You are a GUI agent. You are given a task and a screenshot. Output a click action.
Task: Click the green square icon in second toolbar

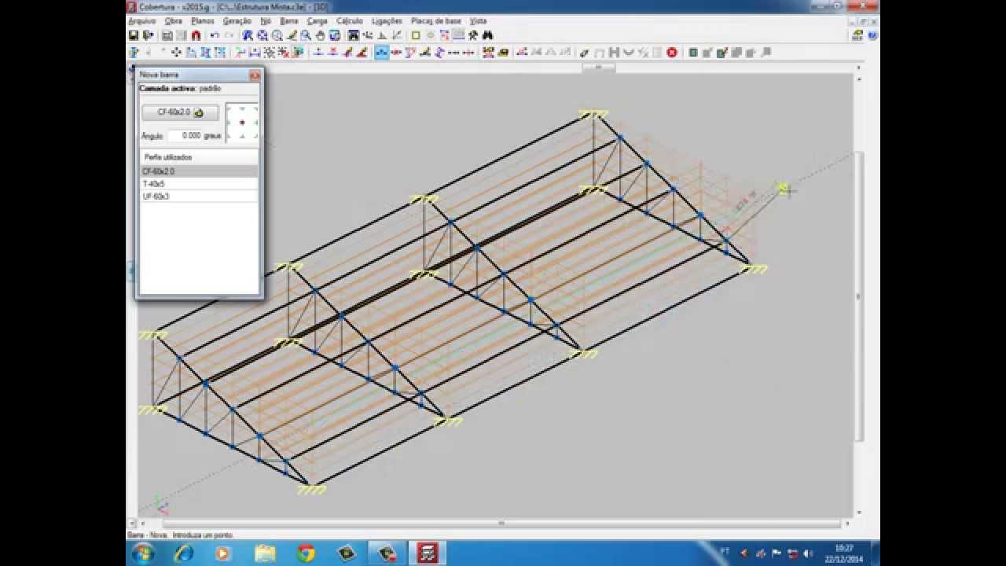click(693, 53)
